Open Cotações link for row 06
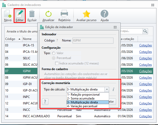Image resolution: width=158 pixels, height=125 pixels. [145, 65]
